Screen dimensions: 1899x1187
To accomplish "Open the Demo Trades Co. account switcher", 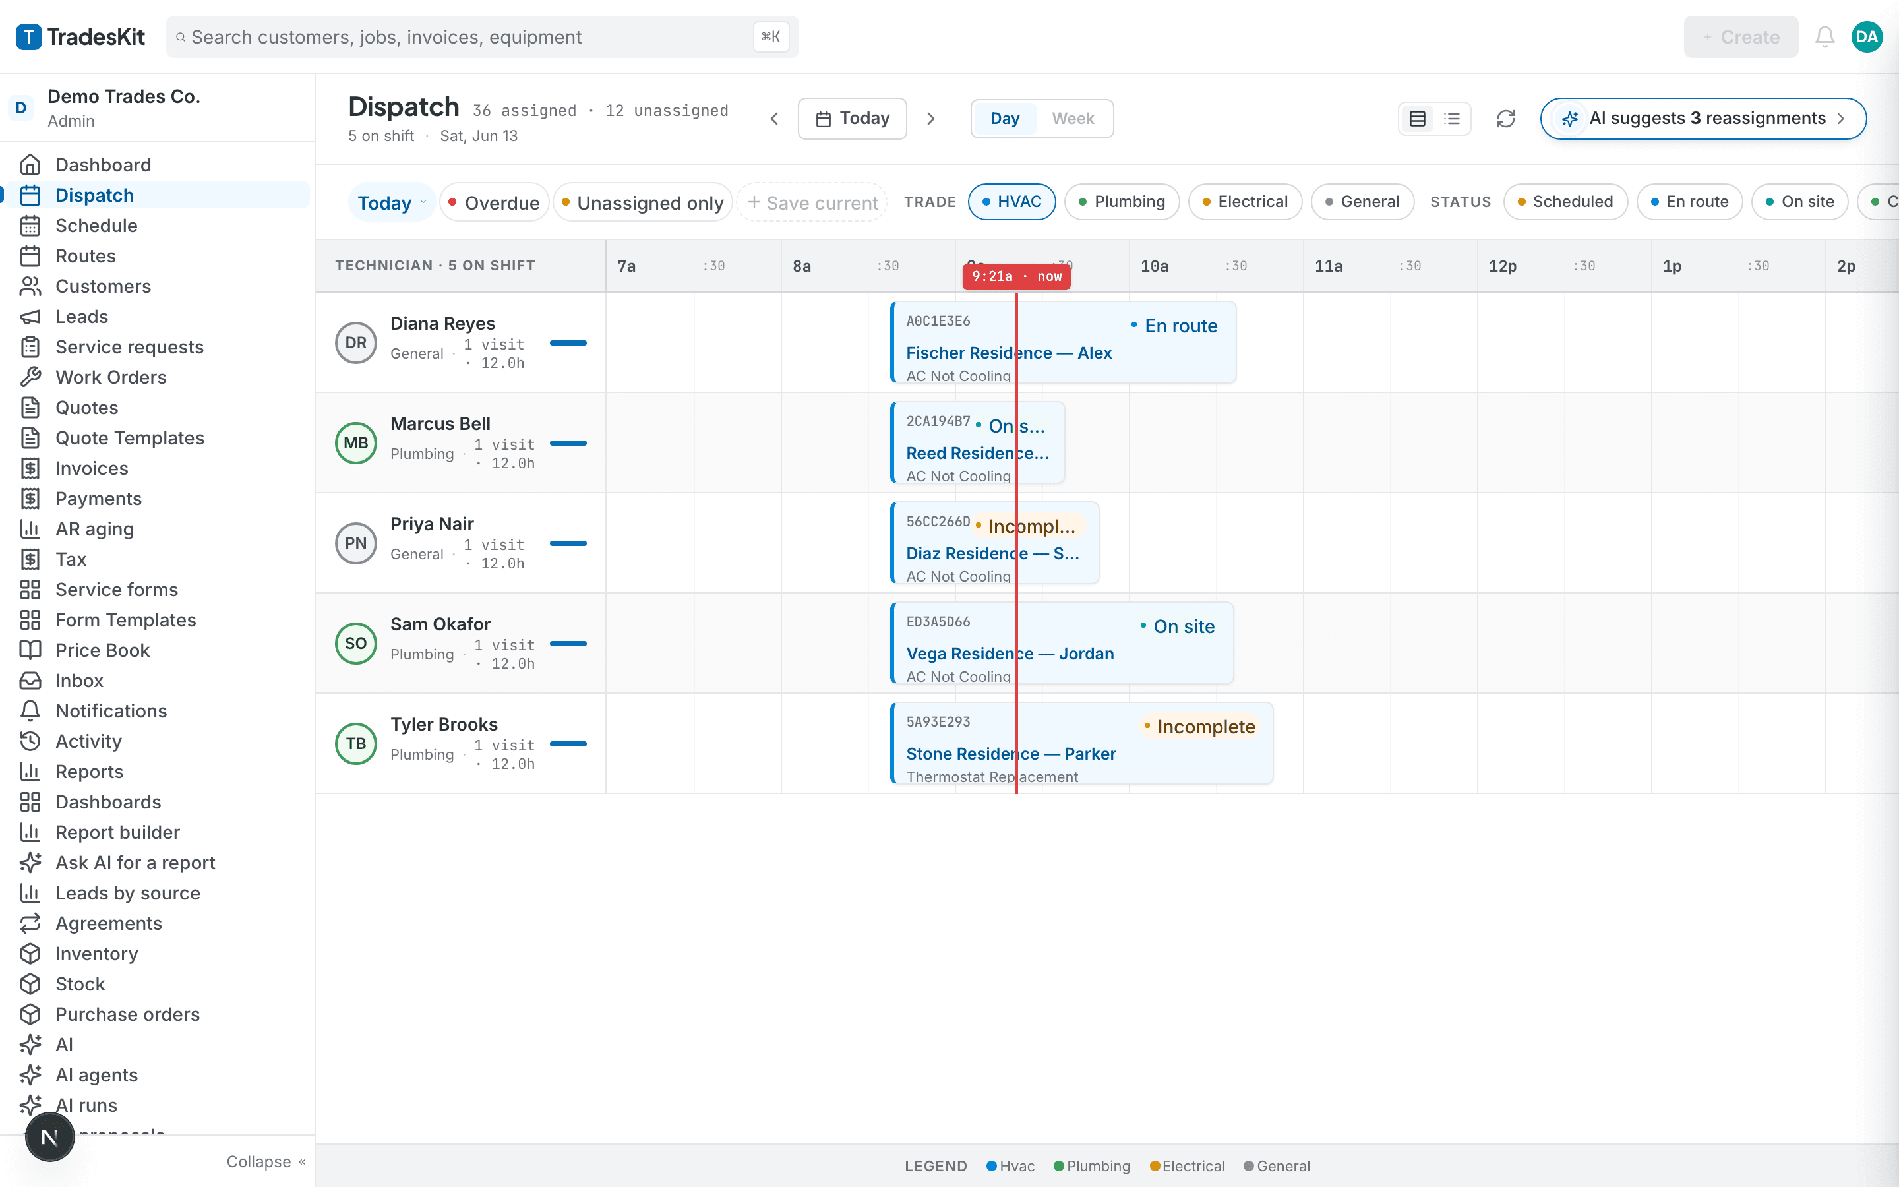I will (157, 107).
